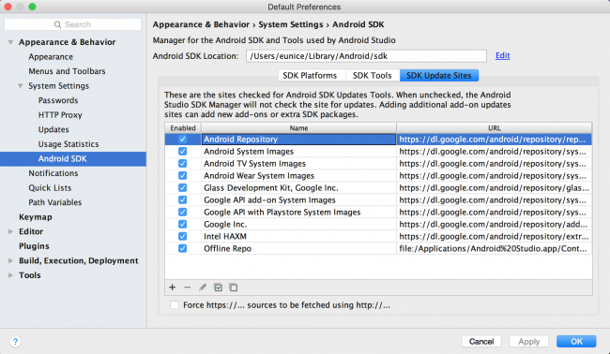Screen dimensions: 610x354
Task: Click the search magnifier icon
Action: pyautogui.click(x=57, y=24)
